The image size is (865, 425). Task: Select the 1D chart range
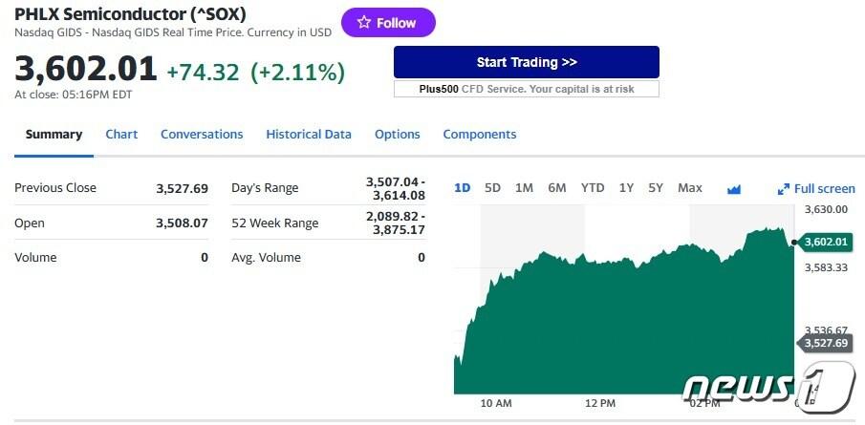point(463,188)
